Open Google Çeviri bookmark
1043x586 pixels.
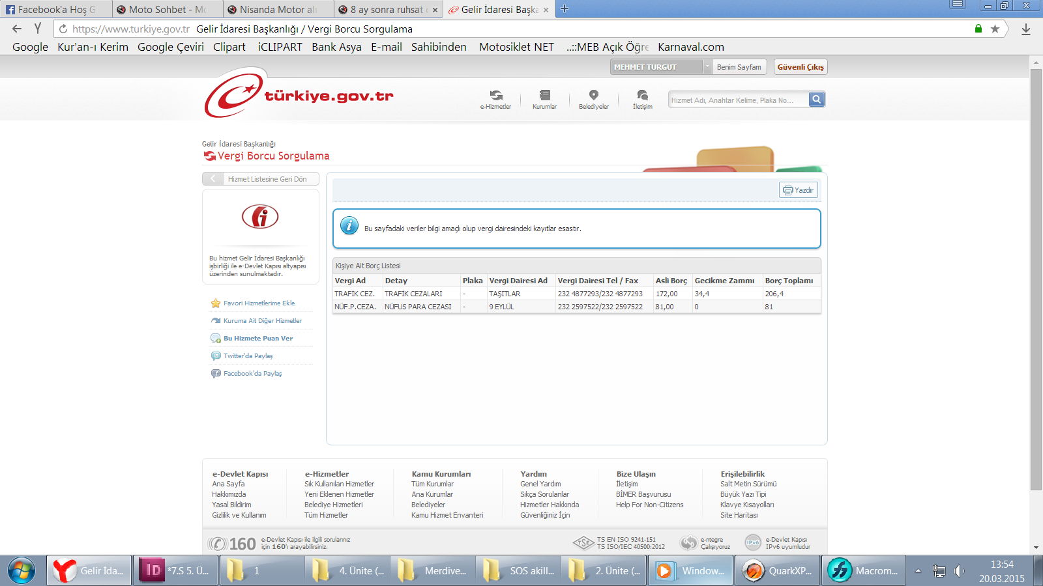[171, 47]
